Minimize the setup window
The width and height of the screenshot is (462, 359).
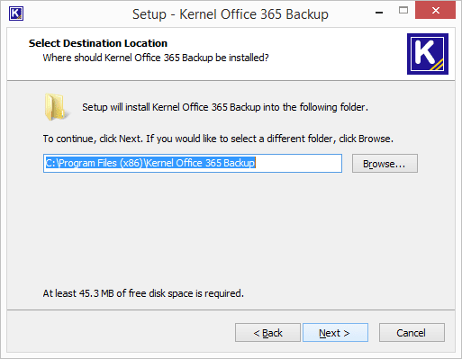(379, 13)
